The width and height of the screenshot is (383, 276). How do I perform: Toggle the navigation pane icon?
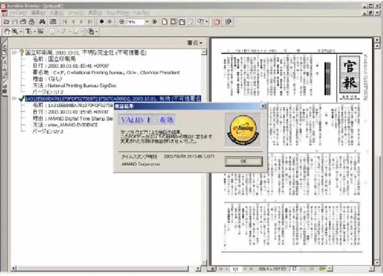pyautogui.click(x=53, y=22)
